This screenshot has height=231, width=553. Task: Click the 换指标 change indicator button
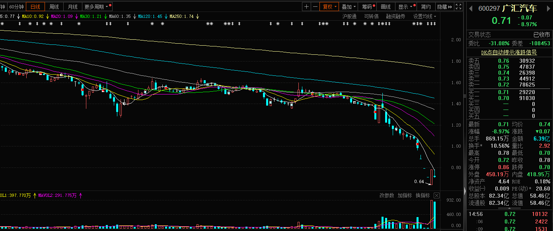pyautogui.click(x=423, y=195)
